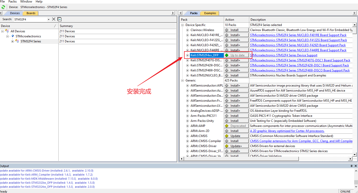Open the 2D graphic library link

[287, 131]
